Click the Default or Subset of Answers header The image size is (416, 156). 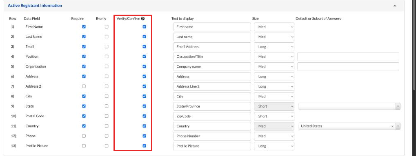[318, 19]
